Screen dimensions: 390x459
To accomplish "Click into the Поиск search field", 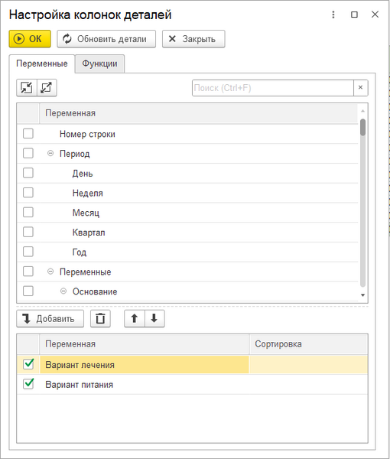I will pyautogui.click(x=273, y=87).
